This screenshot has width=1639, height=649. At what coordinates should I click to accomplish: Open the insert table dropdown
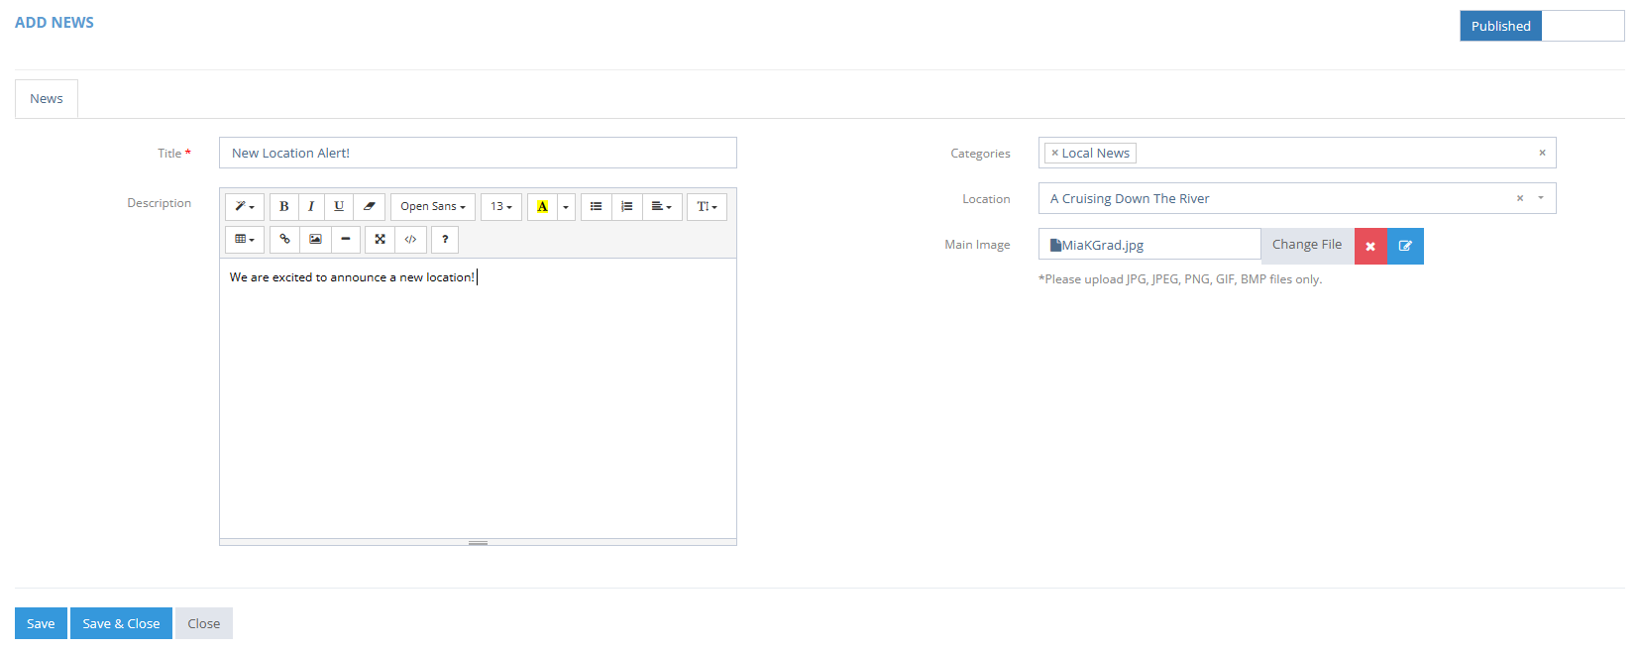(245, 239)
